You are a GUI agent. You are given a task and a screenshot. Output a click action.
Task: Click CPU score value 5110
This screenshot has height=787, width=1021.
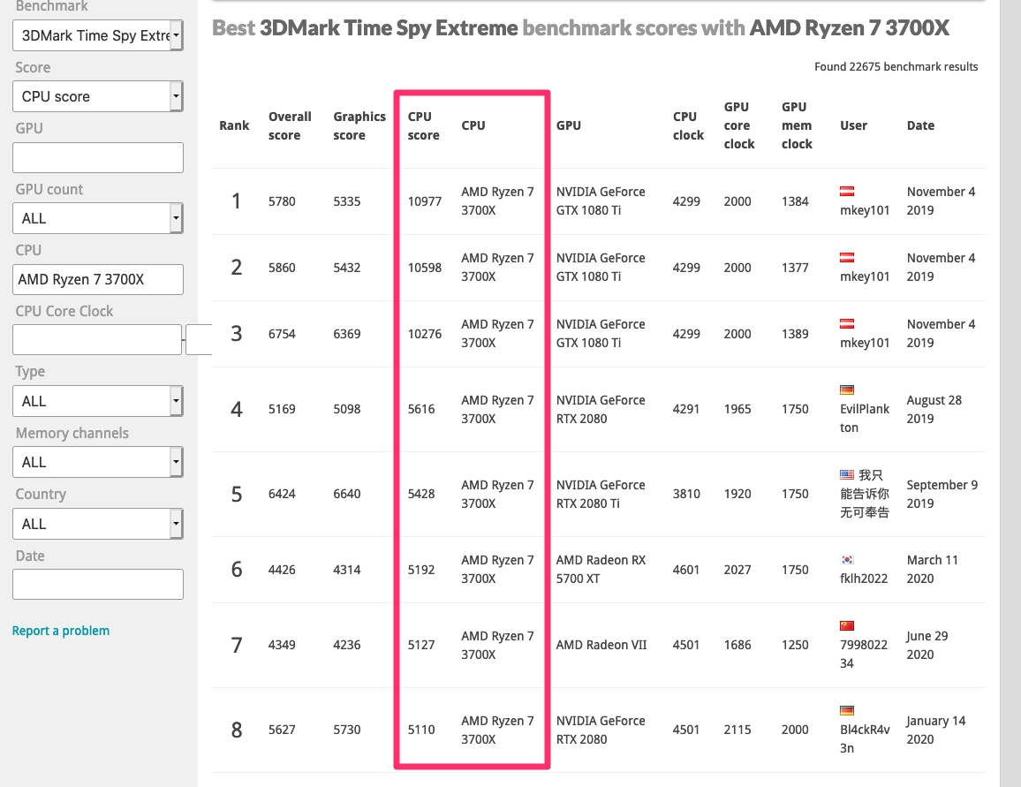coord(421,730)
